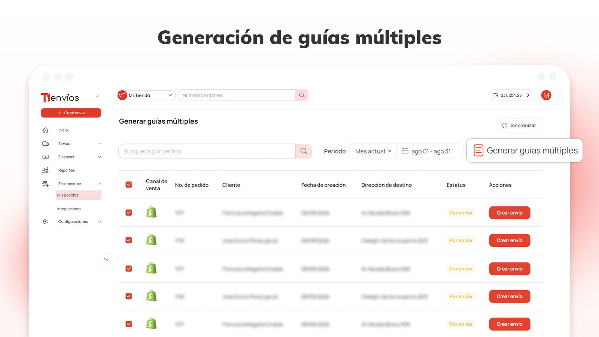Uncheck the select-all checkbox in the table header
The width and height of the screenshot is (599, 337).
click(x=129, y=185)
